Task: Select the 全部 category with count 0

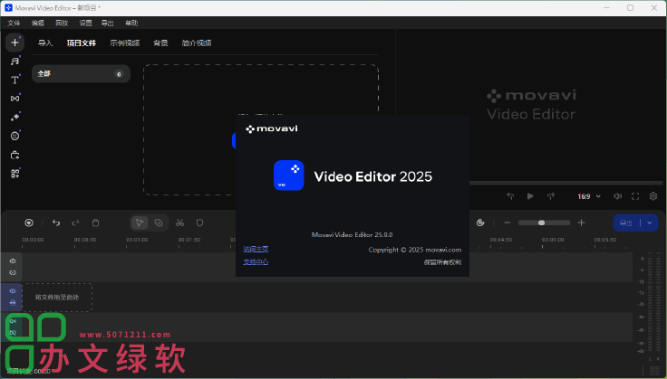Action: (x=81, y=74)
